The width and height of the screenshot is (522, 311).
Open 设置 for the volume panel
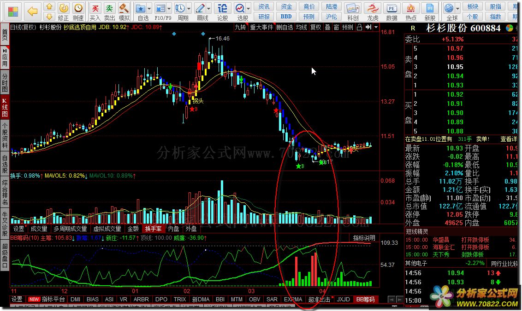click(x=18, y=229)
